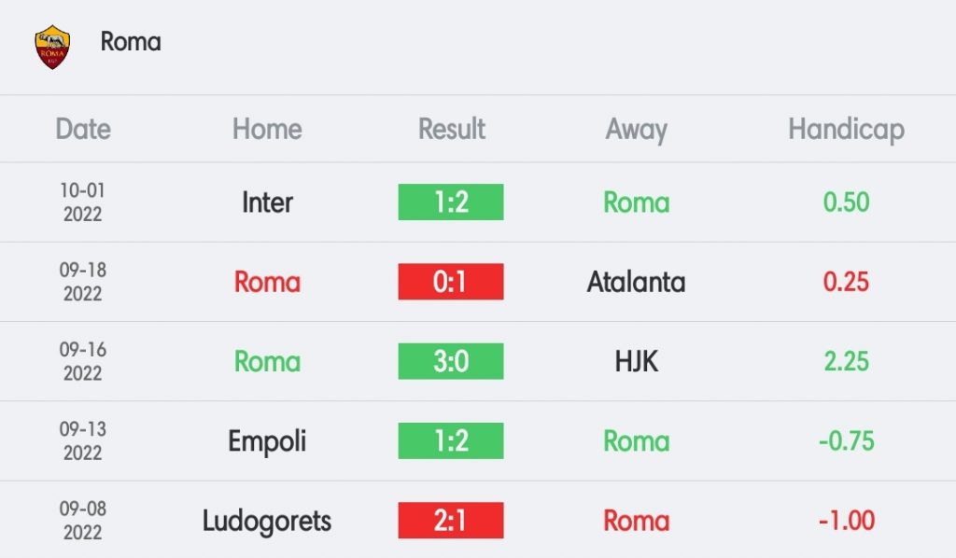The height and width of the screenshot is (558, 956).
Task: Open the red 2:1 Ludogorets result badge
Action: coord(451,521)
